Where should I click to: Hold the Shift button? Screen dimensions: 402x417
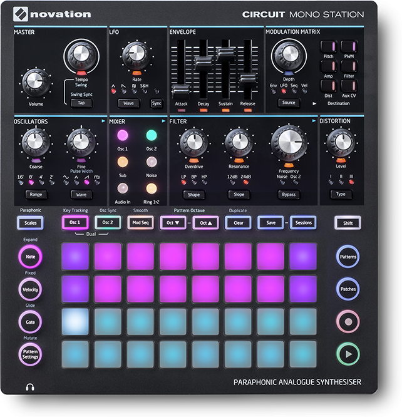pos(348,223)
